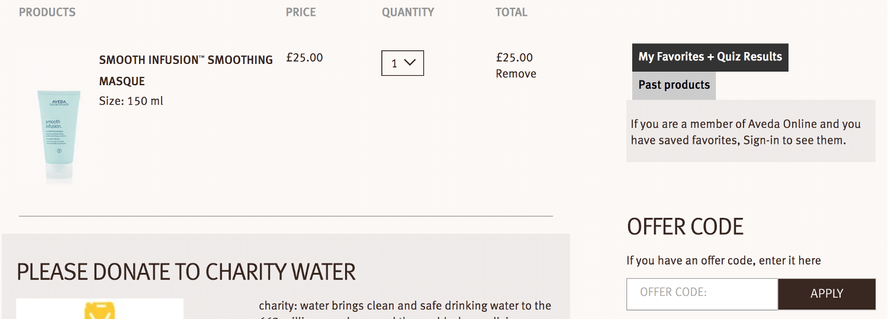Click the PRICE column header
Viewport: 888px width, 319px height.
(301, 12)
